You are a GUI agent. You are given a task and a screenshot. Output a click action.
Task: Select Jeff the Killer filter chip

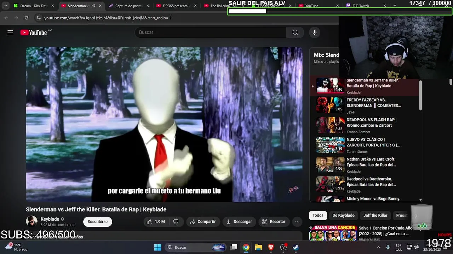pos(375,215)
